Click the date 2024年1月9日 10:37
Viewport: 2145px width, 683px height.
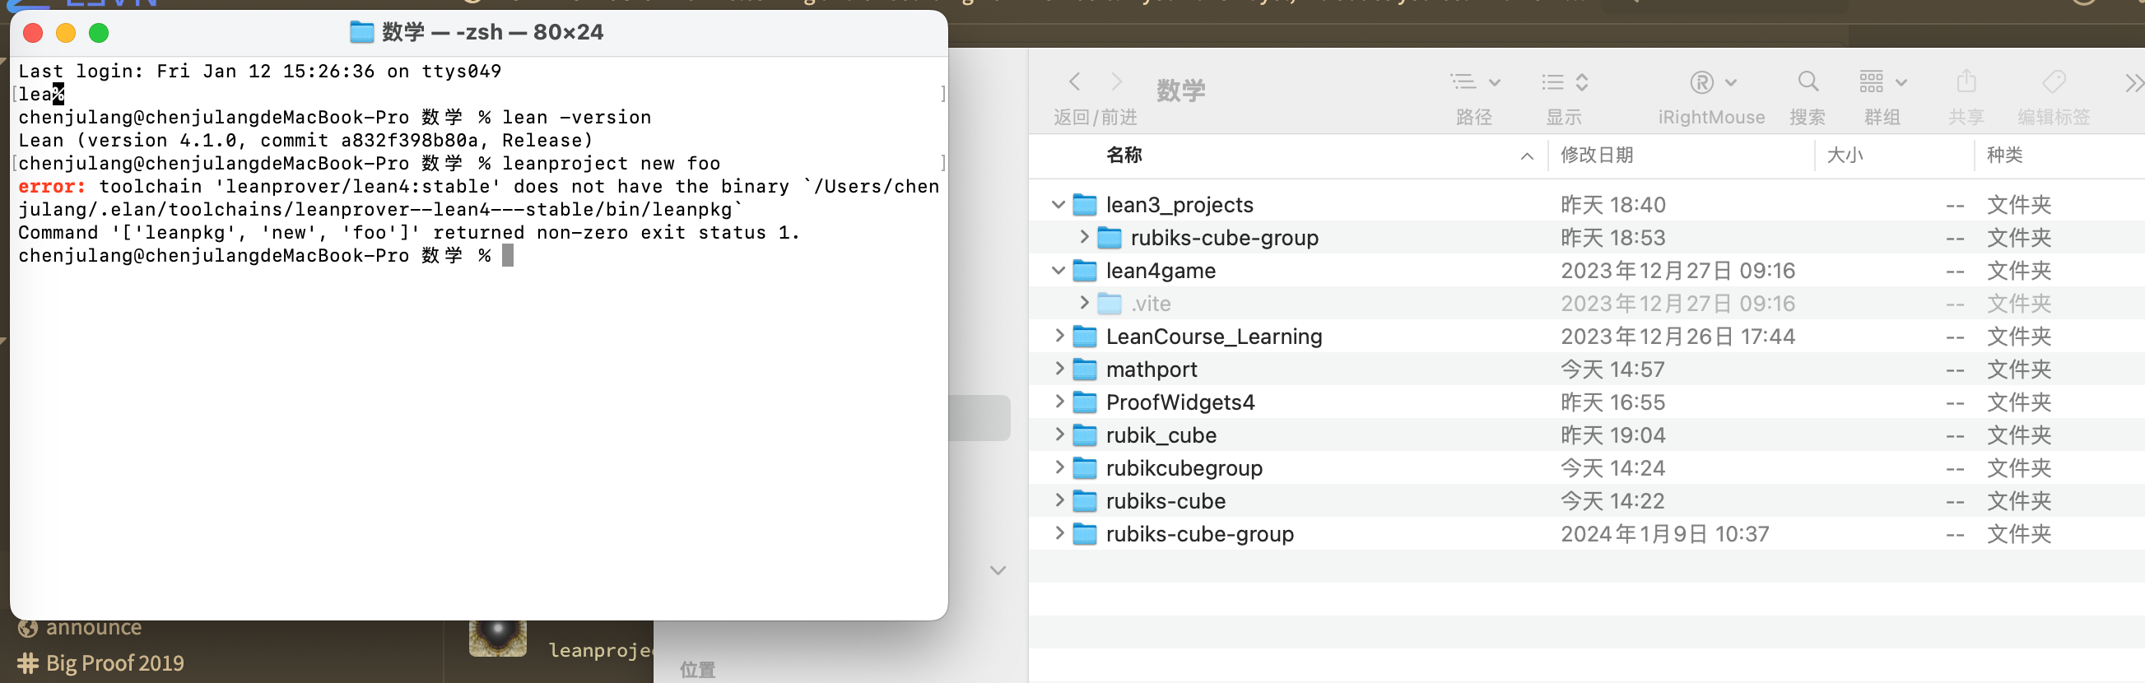(1664, 534)
